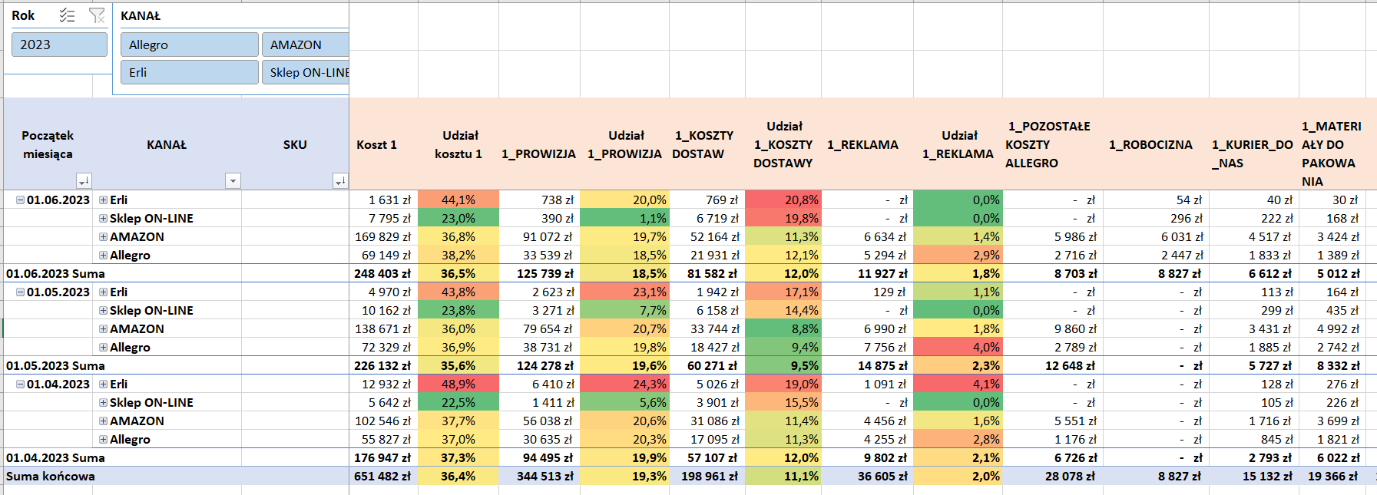Filter by Sklep ON-LINE in the slicer
Image resolution: width=1377 pixels, height=495 pixels.
click(305, 72)
